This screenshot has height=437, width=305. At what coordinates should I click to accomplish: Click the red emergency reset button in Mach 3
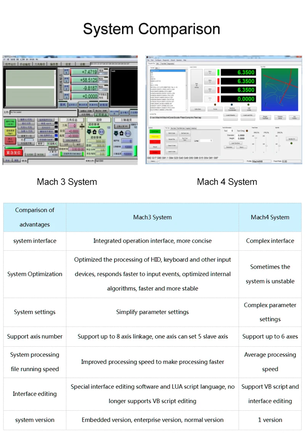pyautogui.click(x=14, y=153)
